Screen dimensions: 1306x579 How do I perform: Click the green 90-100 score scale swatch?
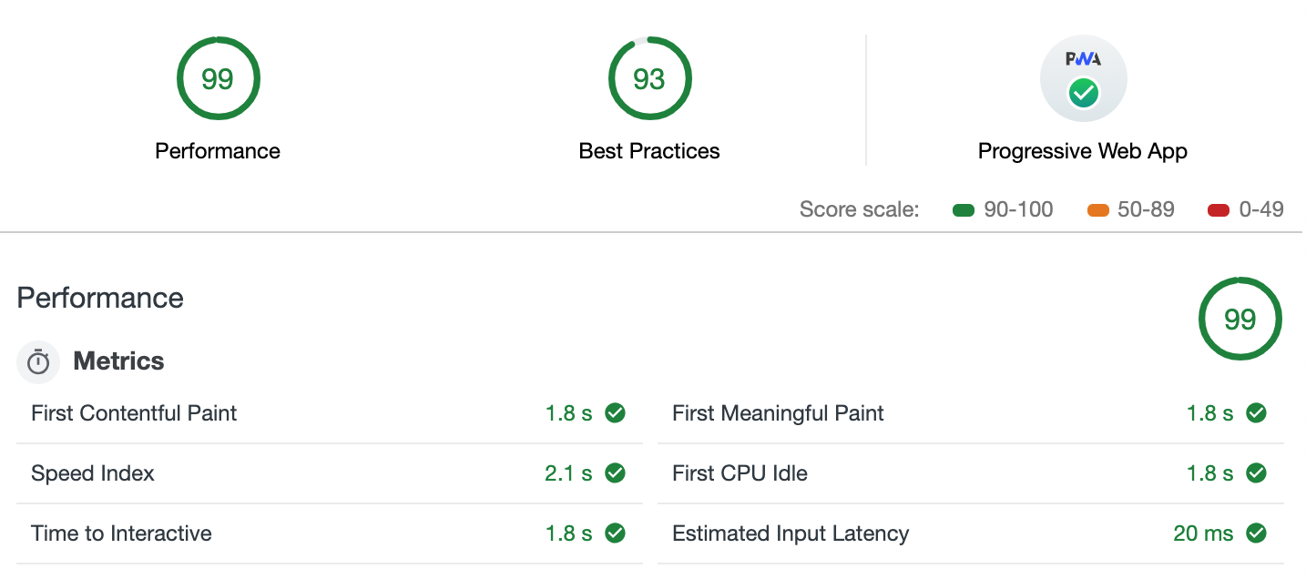pyautogui.click(x=964, y=210)
